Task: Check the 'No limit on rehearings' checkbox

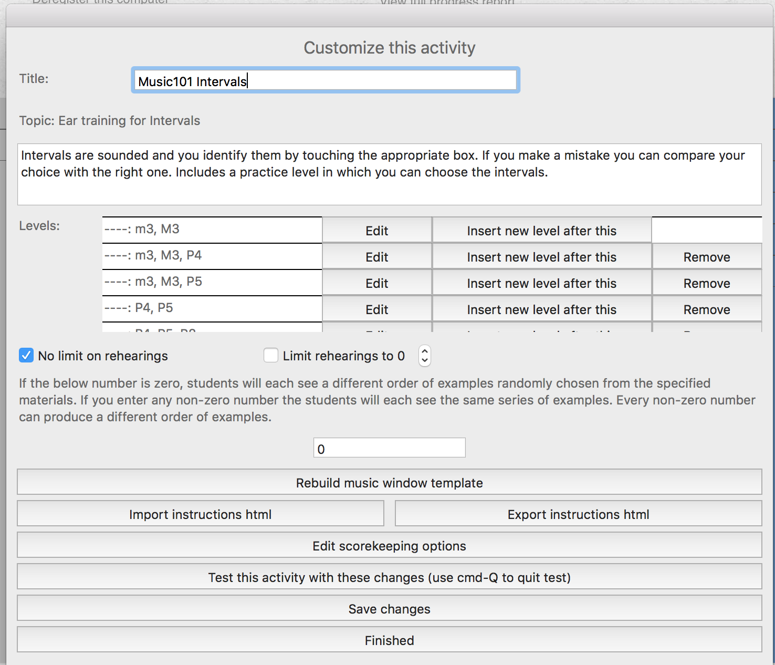Action: tap(26, 356)
